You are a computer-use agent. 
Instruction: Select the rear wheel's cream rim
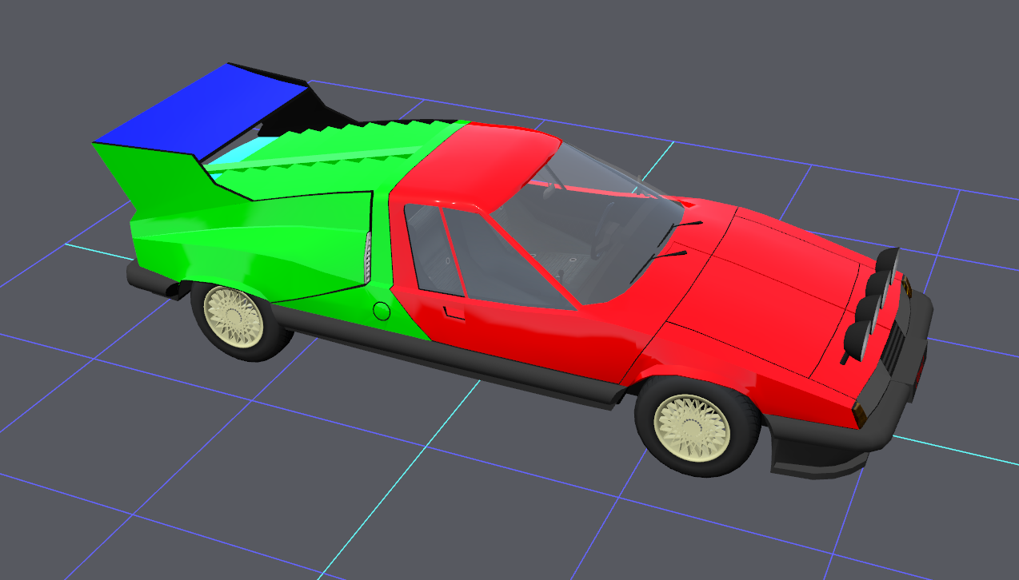[x=234, y=316]
